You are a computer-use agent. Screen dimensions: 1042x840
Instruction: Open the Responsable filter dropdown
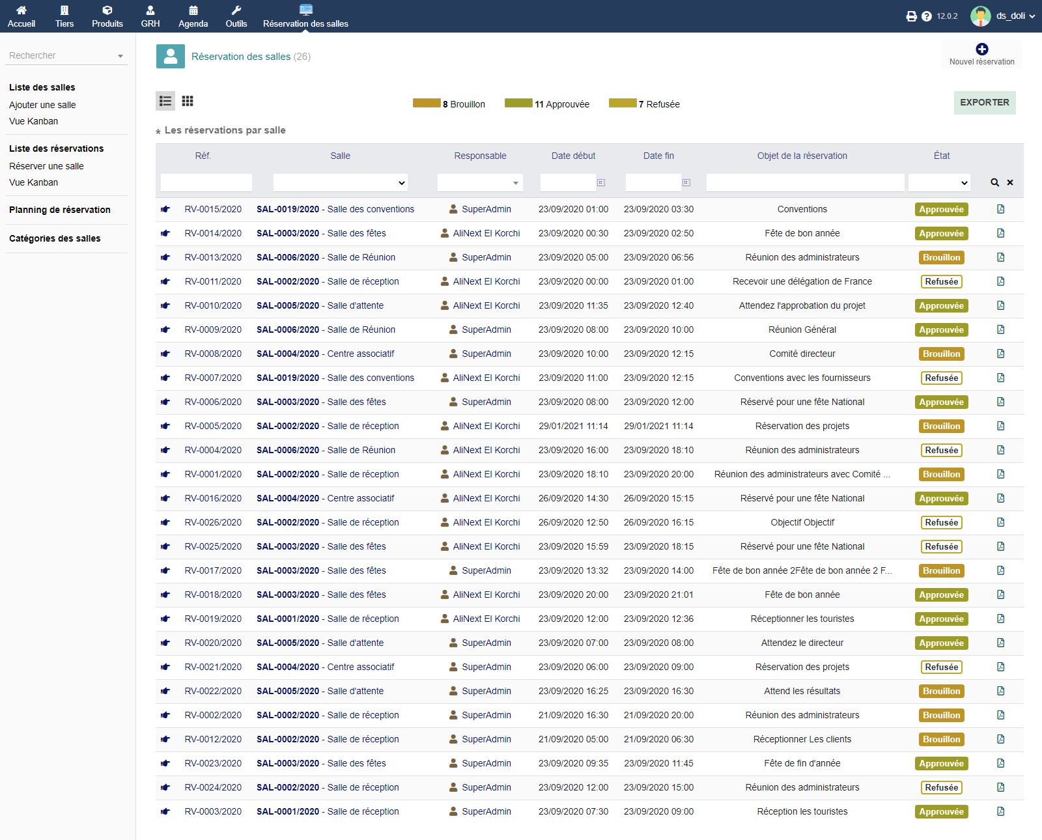pos(480,183)
